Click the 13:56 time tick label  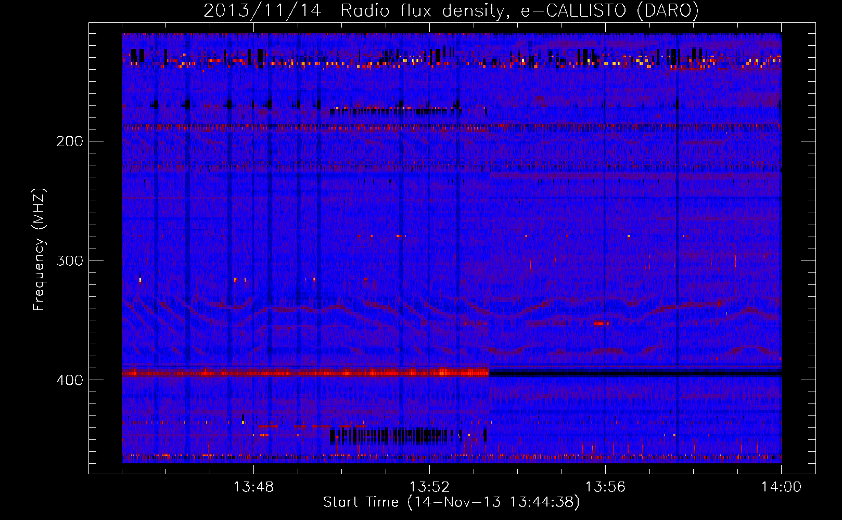605,487
